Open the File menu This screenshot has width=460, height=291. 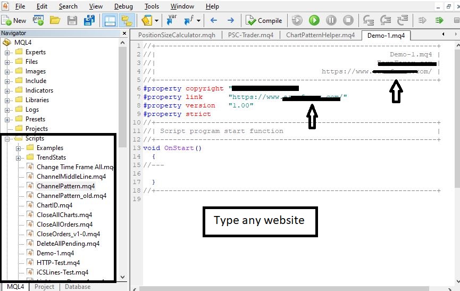(20, 6)
